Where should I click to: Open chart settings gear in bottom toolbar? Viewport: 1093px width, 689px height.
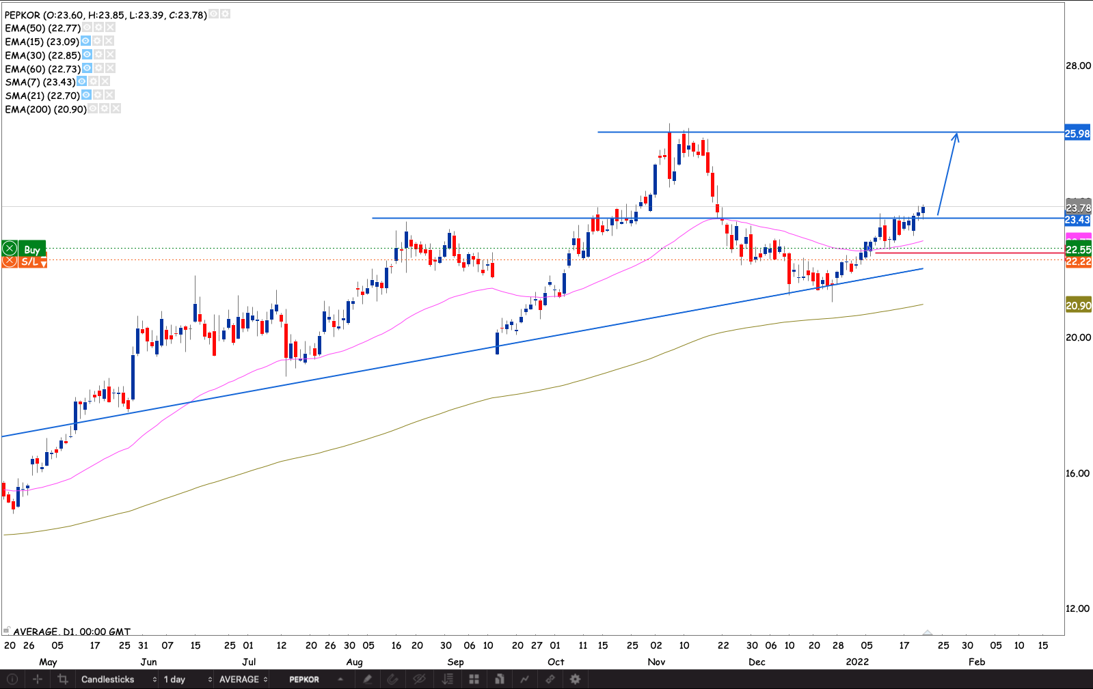point(576,679)
